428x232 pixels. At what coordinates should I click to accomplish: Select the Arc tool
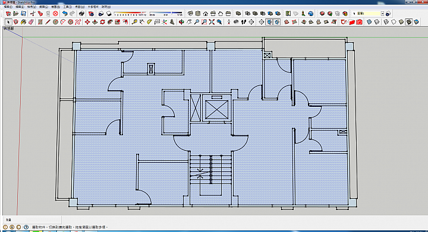(63, 22)
